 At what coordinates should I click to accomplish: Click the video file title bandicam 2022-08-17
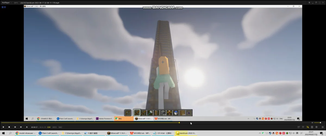pos(40,2)
